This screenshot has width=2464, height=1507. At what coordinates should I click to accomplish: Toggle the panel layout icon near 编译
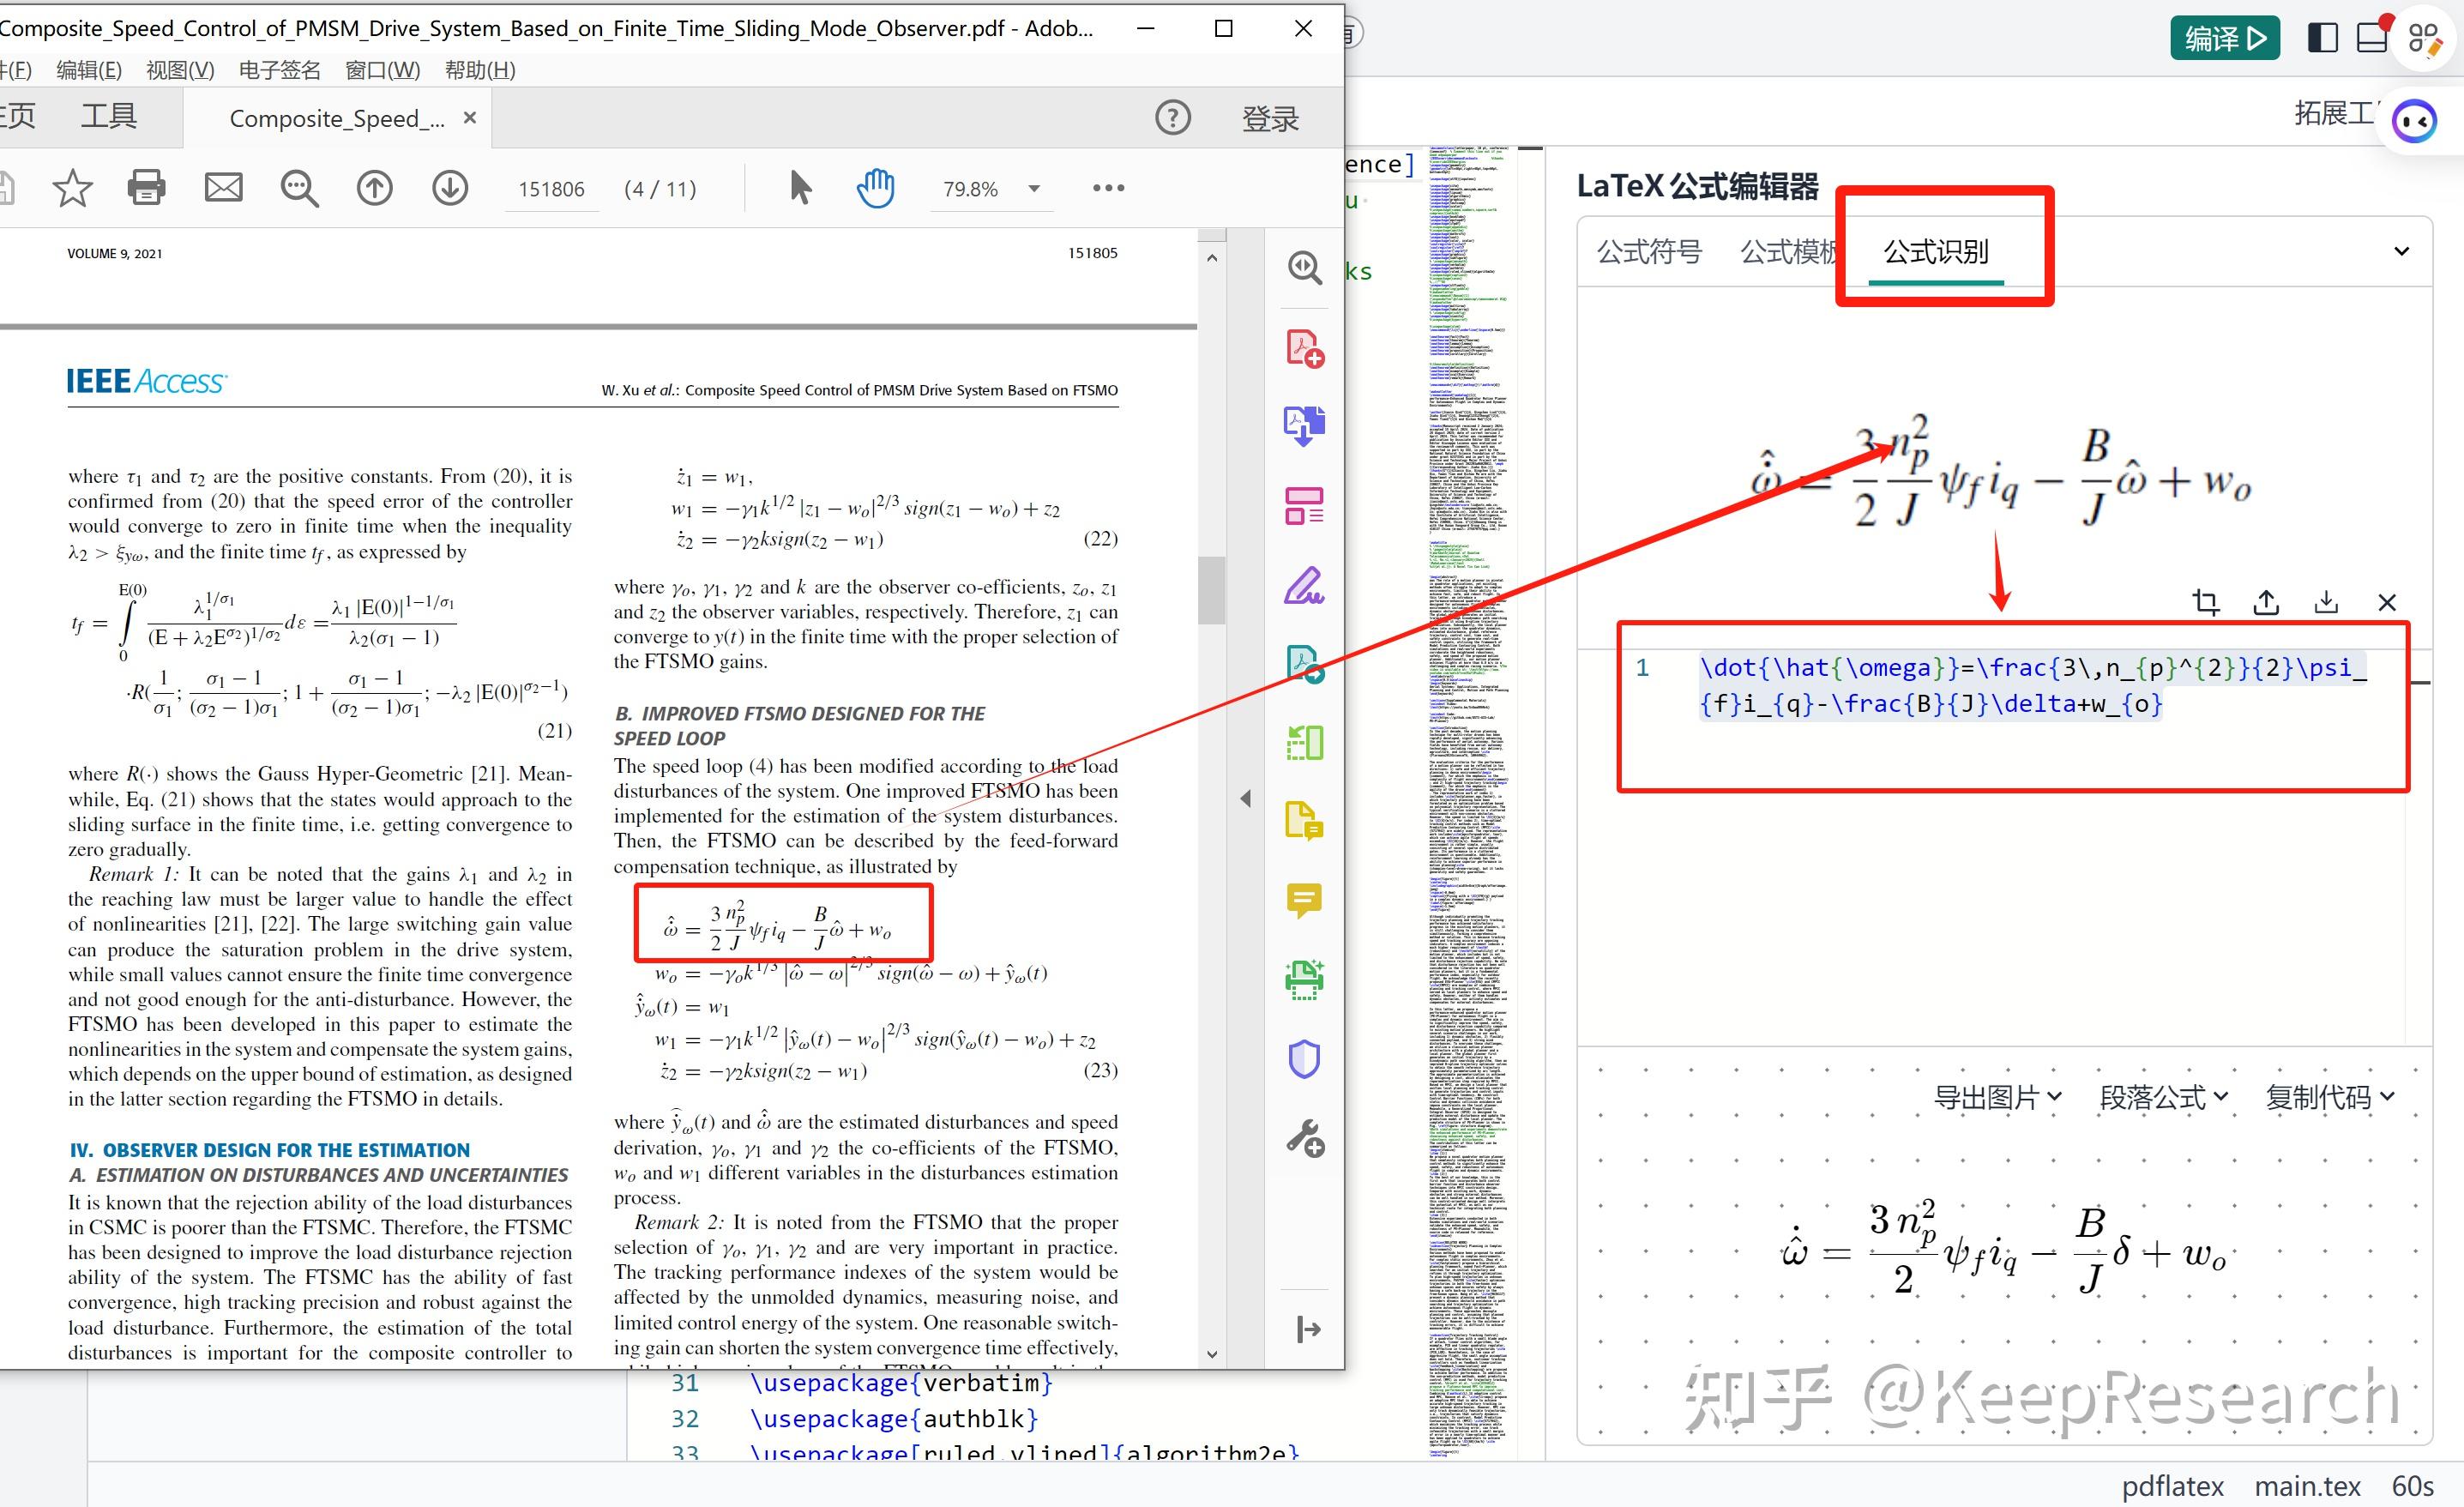click(2322, 37)
